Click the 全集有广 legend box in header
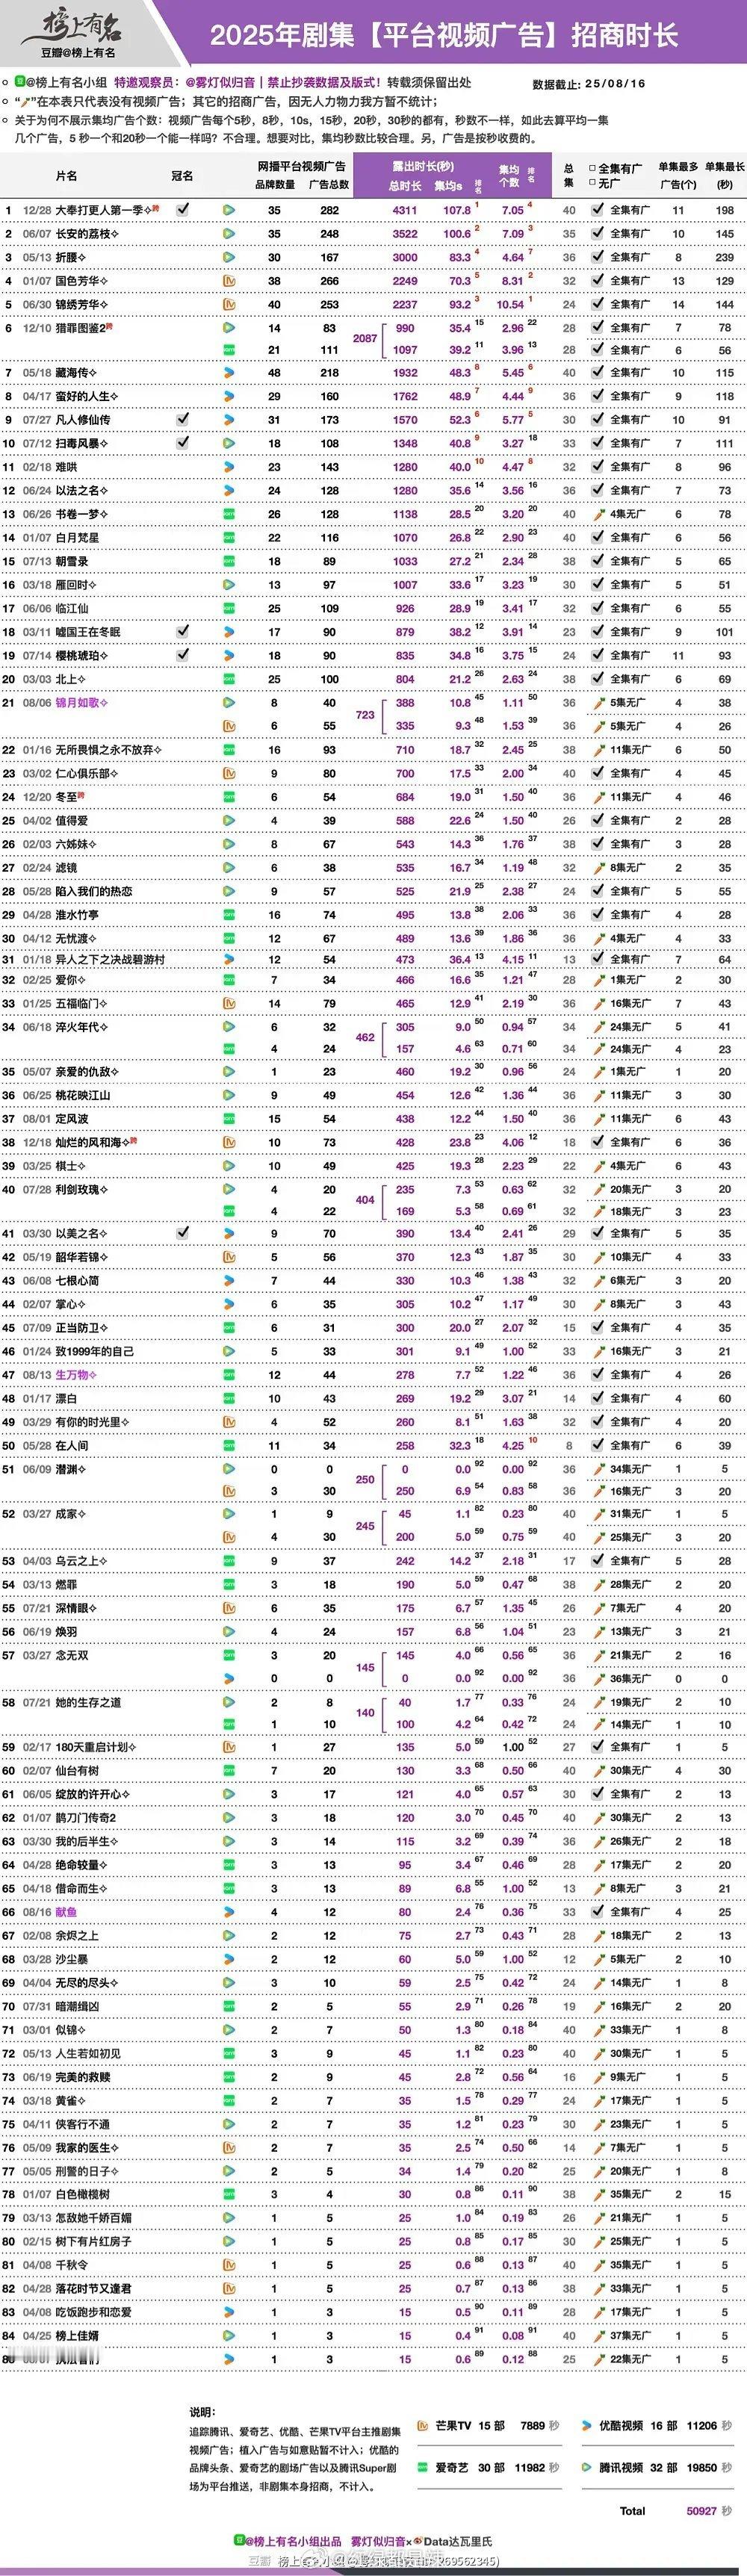 [593, 169]
